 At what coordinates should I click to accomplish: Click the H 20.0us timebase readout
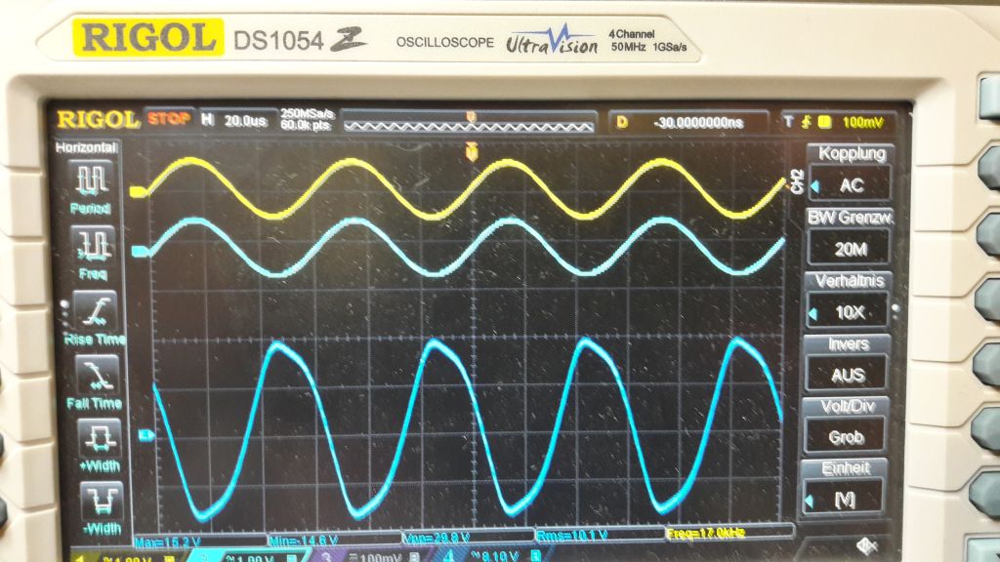click(x=234, y=120)
